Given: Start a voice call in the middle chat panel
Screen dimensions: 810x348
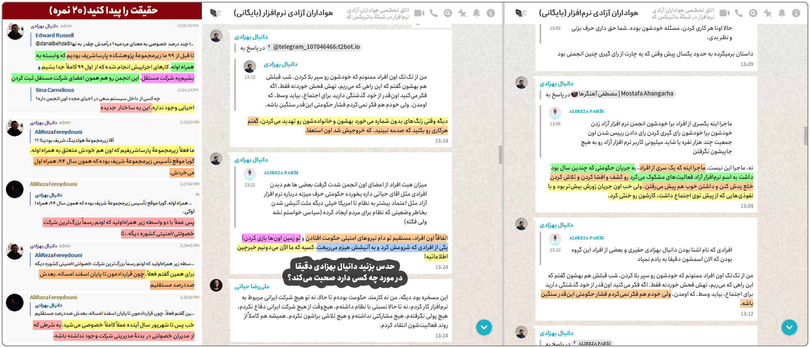Looking at the screenshot, I should pos(434,13).
